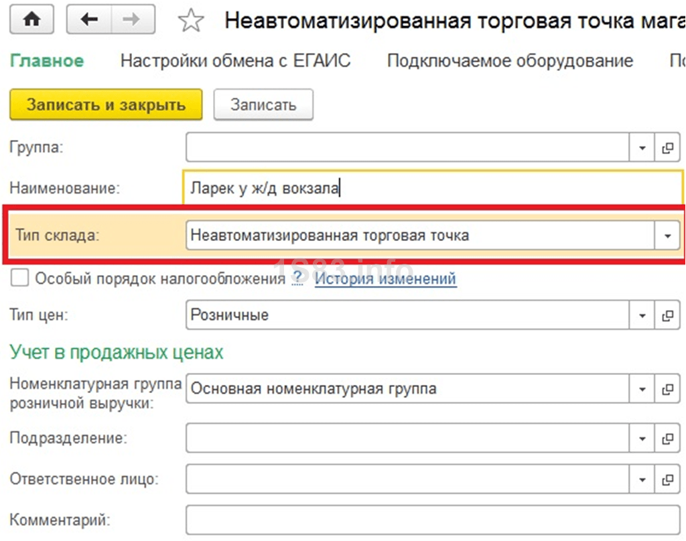Open the Подразделение record icon
686x541 pixels.
point(667,439)
